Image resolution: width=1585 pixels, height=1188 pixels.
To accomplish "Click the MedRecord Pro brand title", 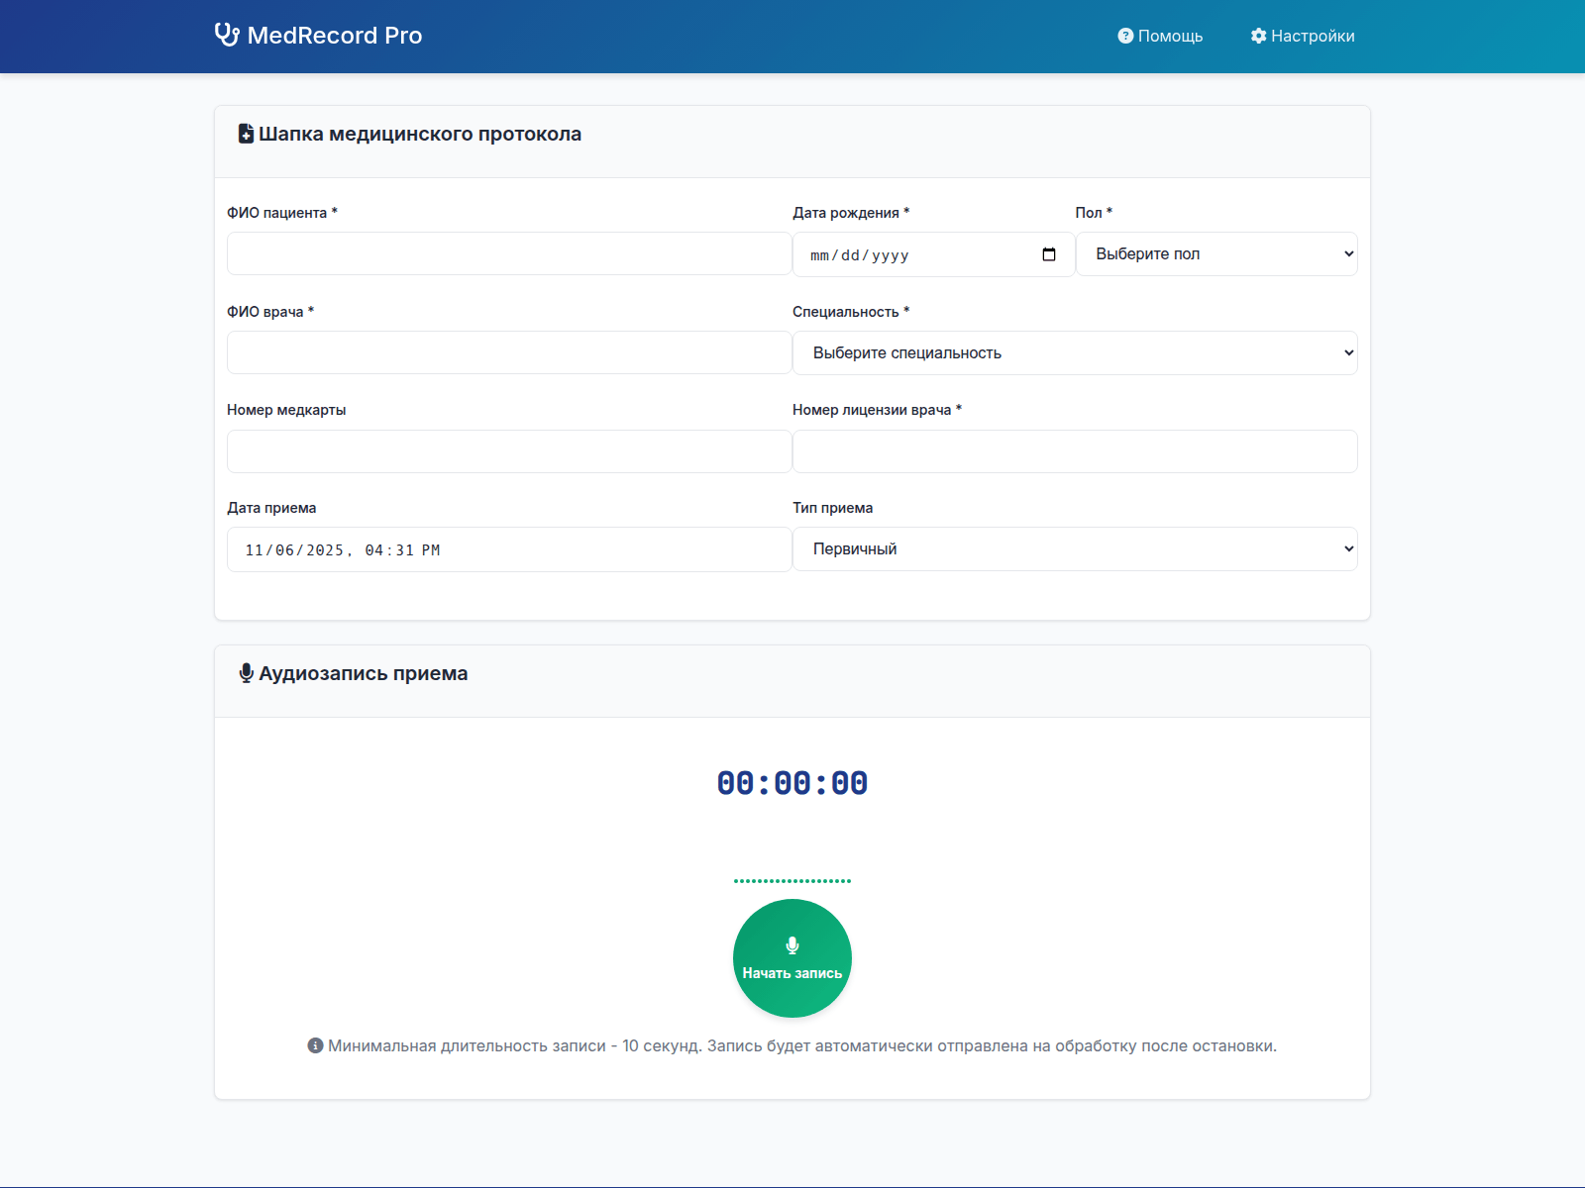I will [335, 36].
